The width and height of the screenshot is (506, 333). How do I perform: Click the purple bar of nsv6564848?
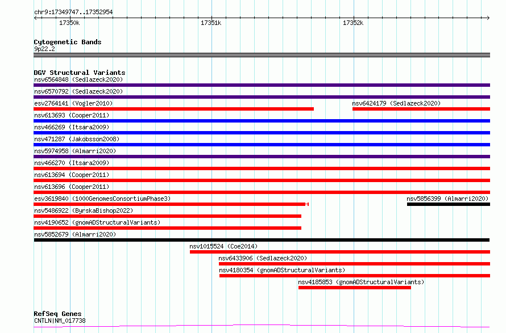tap(262, 85)
